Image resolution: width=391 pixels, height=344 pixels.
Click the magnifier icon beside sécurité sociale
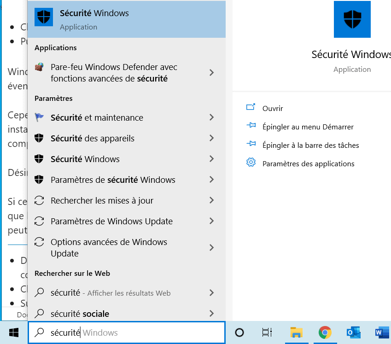coord(39,313)
